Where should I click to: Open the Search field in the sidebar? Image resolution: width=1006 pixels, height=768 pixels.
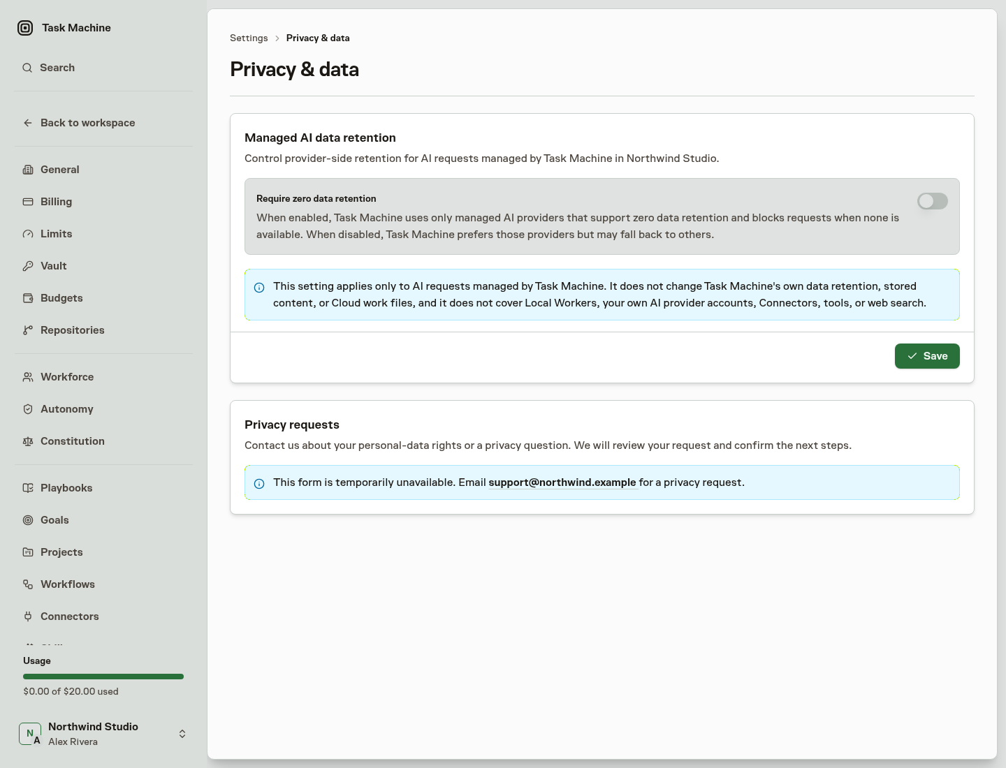103,68
